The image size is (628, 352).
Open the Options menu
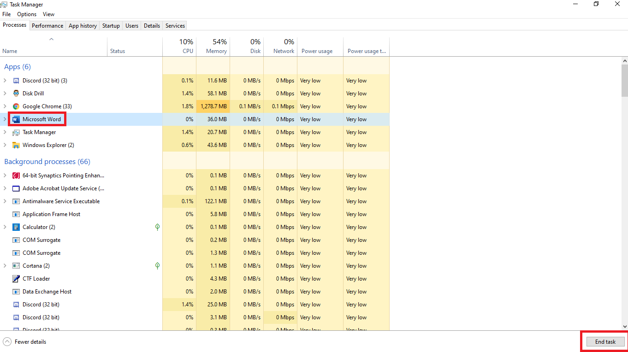[27, 14]
